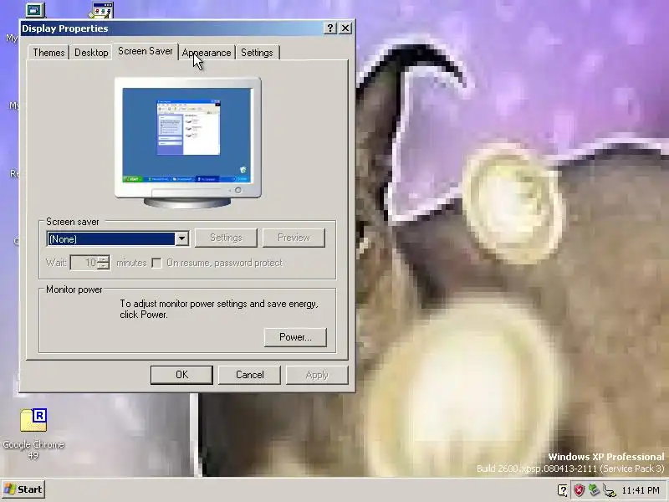Click the Preview button
Image resolution: width=669 pixels, height=502 pixels.
pos(294,238)
